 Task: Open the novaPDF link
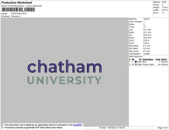tap(77, 125)
